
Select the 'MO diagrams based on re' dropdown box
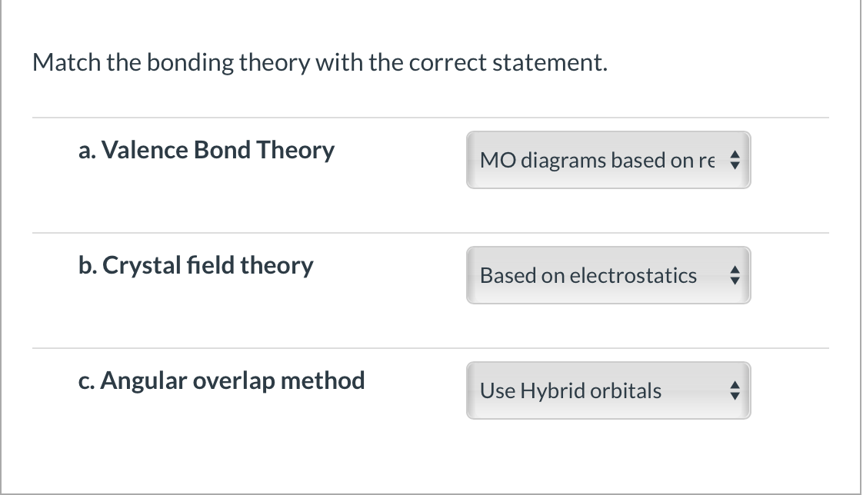[x=608, y=160]
